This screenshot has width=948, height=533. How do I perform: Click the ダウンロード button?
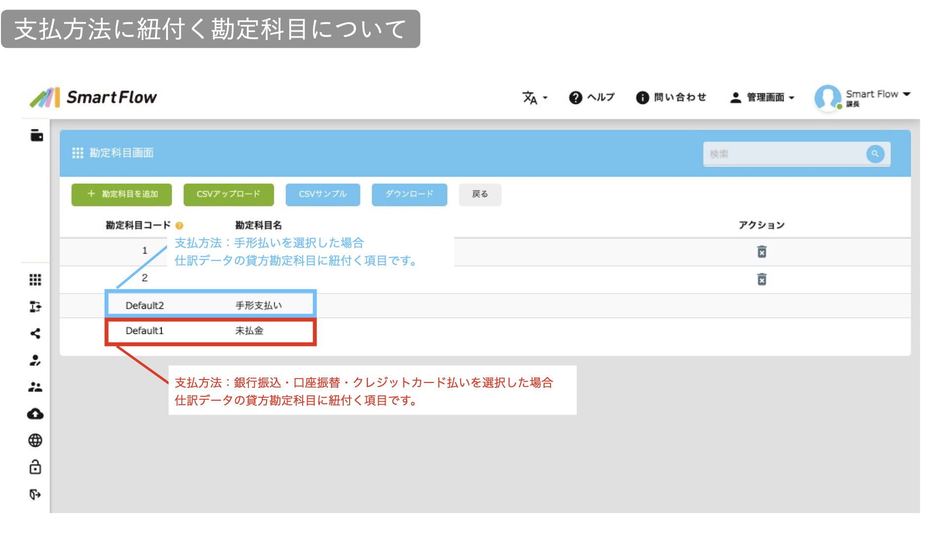click(x=409, y=194)
